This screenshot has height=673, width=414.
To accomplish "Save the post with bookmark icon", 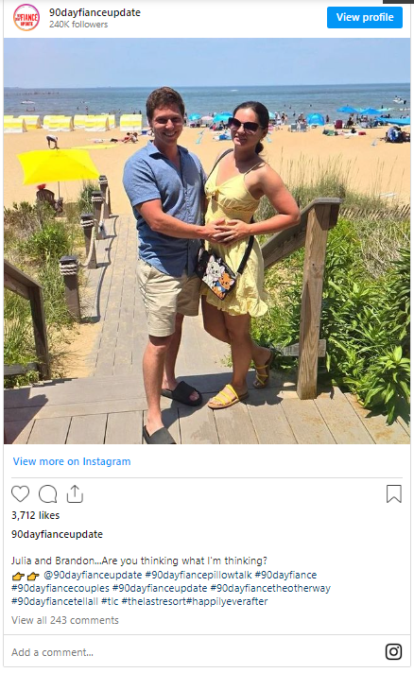I will pyautogui.click(x=394, y=493).
